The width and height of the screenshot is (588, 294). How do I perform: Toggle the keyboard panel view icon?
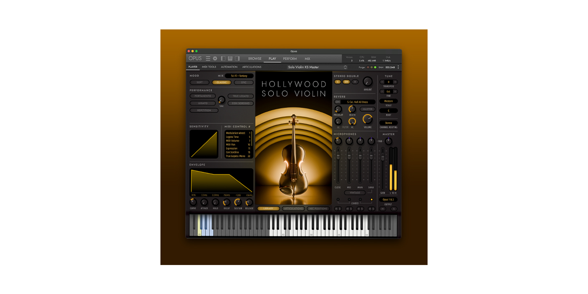(230, 58)
